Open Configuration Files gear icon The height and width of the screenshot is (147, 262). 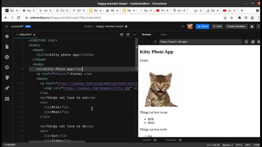click(x=7, y=67)
